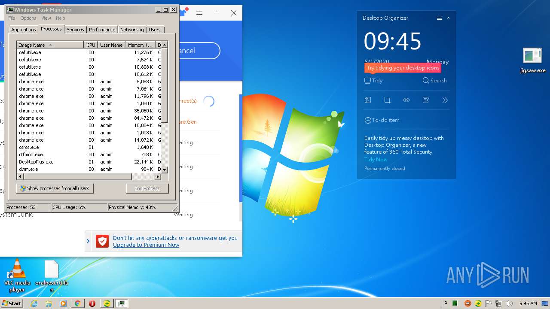The width and height of the screenshot is (550, 309).
Task: Select the dwm.exe process row
Action: [89, 169]
